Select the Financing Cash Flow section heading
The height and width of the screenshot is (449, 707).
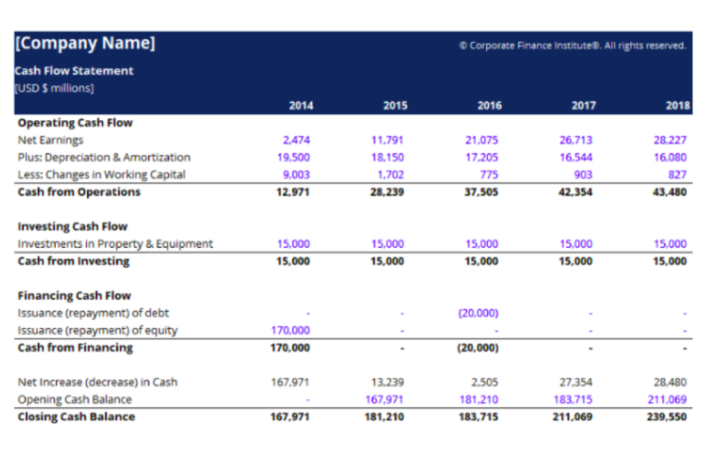pyautogui.click(x=73, y=295)
